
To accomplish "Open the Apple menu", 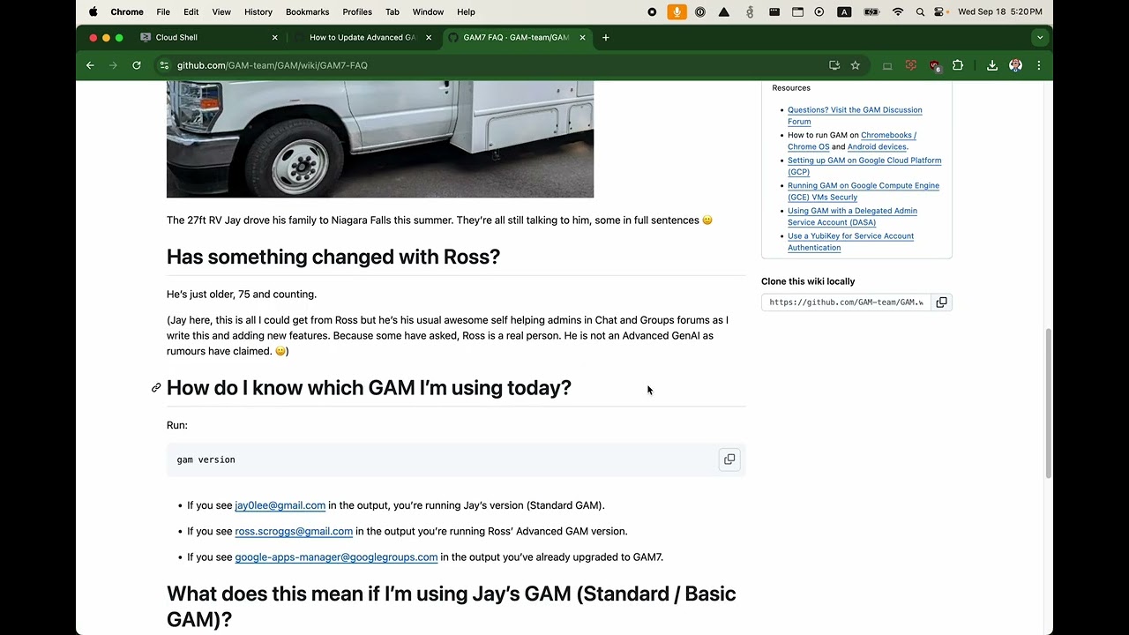I will (93, 11).
